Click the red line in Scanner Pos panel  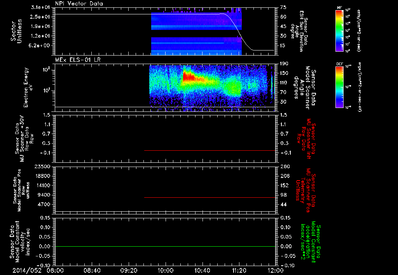point(209,197)
